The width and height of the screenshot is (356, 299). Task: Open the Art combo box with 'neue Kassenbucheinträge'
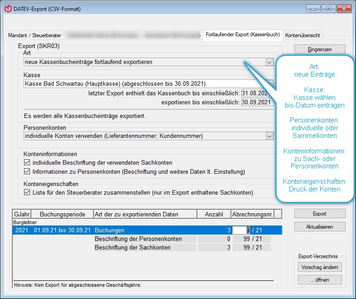pos(148,62)
